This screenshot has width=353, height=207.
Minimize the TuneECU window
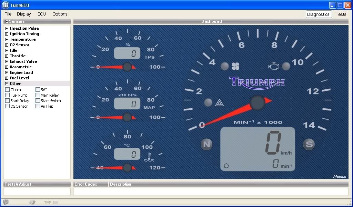pyautogui.click(x=333, y=5)
